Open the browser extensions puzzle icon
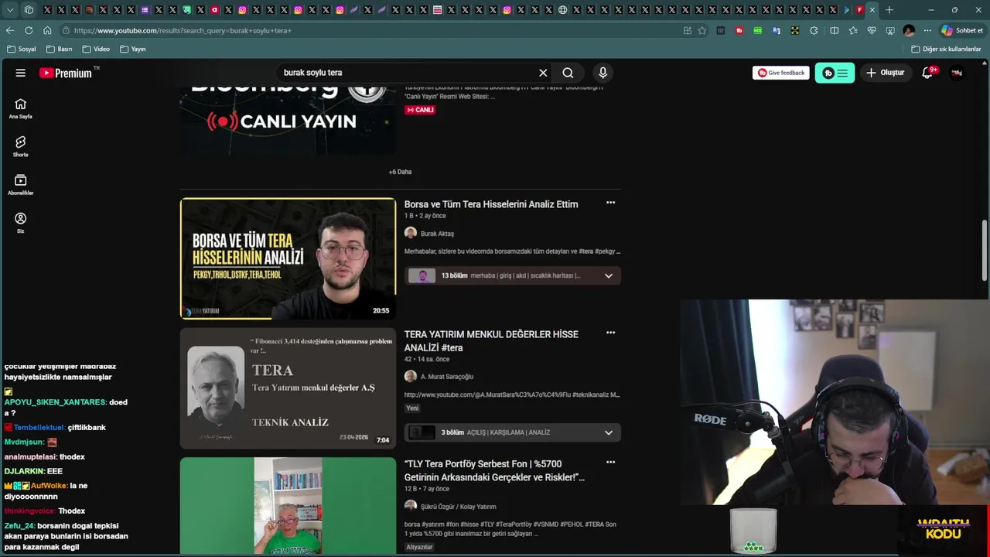990x557 pixels. [814, 30]
